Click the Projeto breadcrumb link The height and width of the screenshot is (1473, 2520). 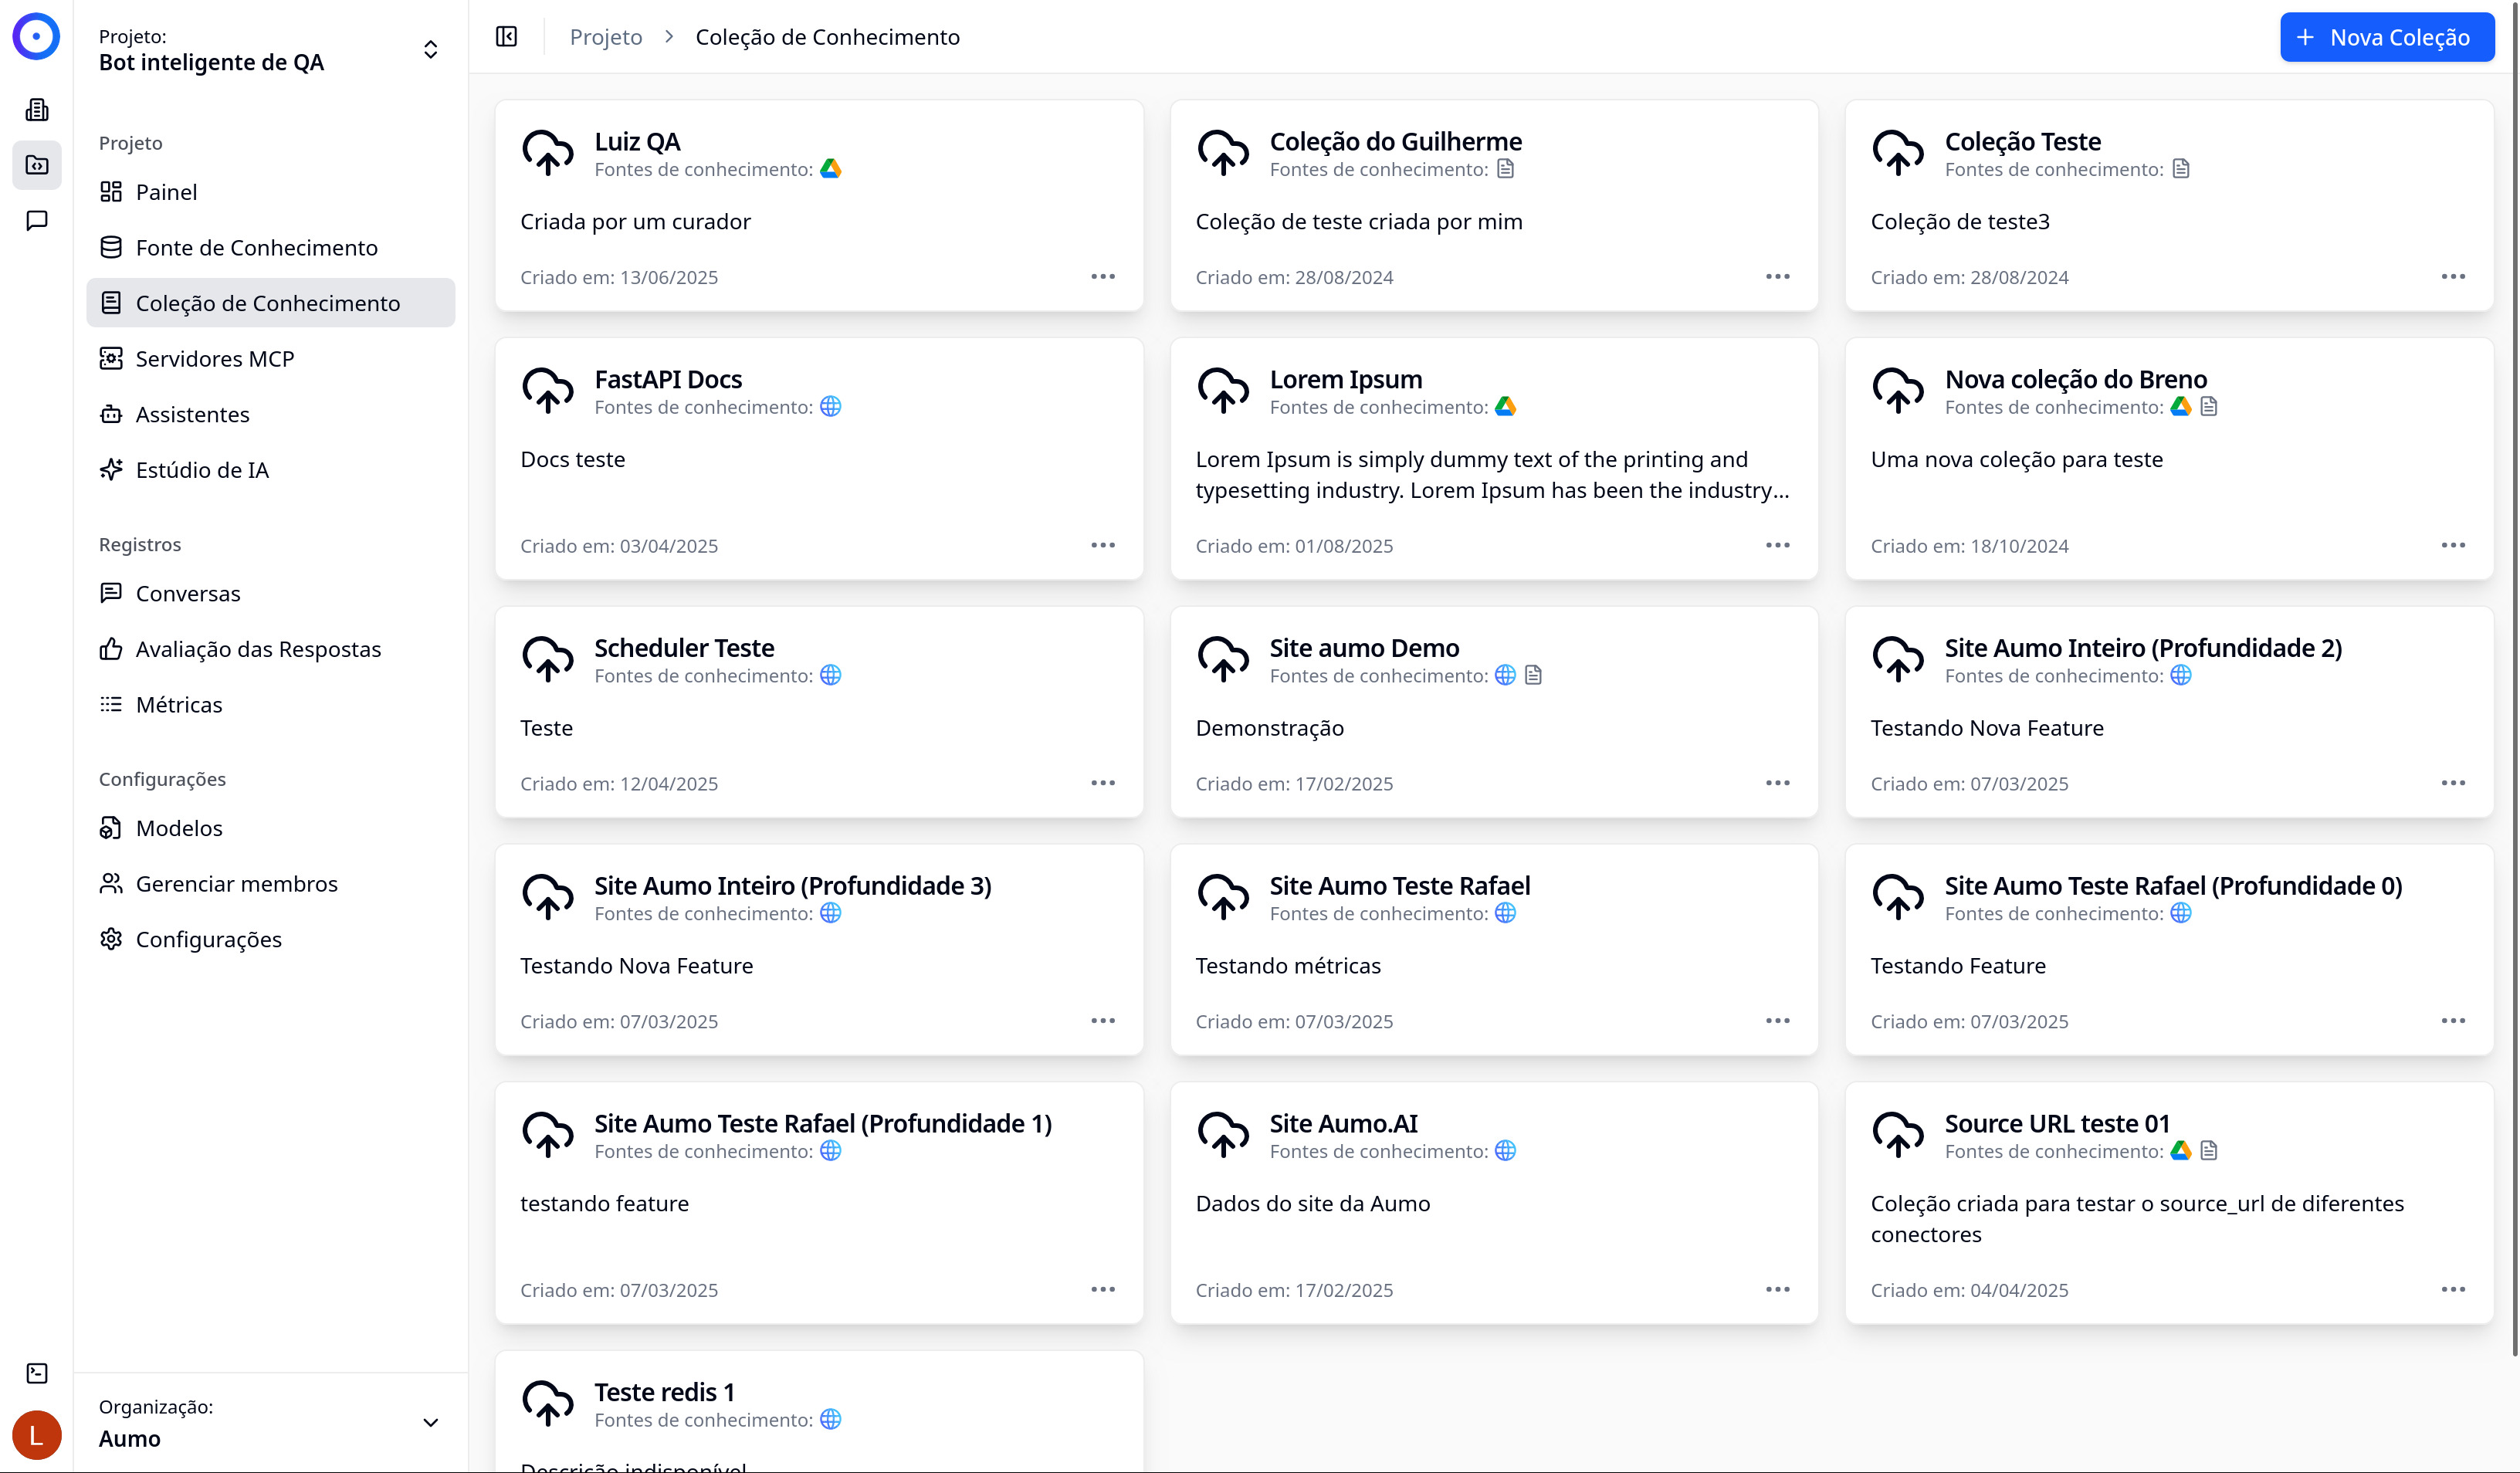pos(605,37)
